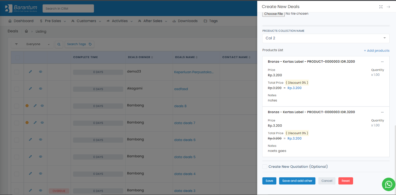Edit the Keperluan Perpustaka deal with pencil icon
This screenshot has height=195, width=396.
30,72
